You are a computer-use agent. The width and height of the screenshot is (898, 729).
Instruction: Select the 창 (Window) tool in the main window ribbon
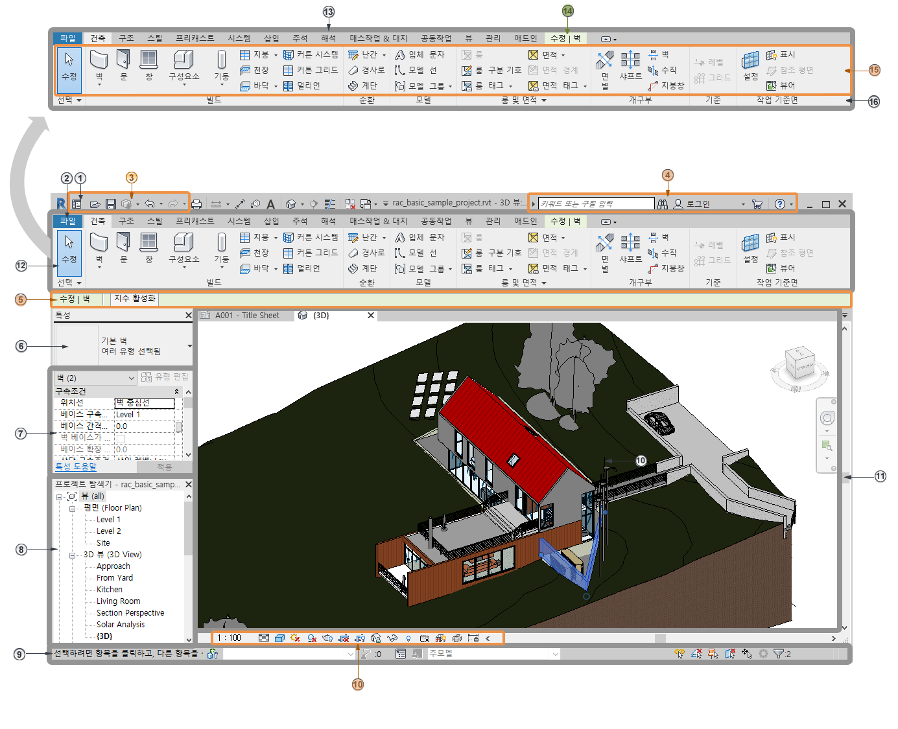148,248
